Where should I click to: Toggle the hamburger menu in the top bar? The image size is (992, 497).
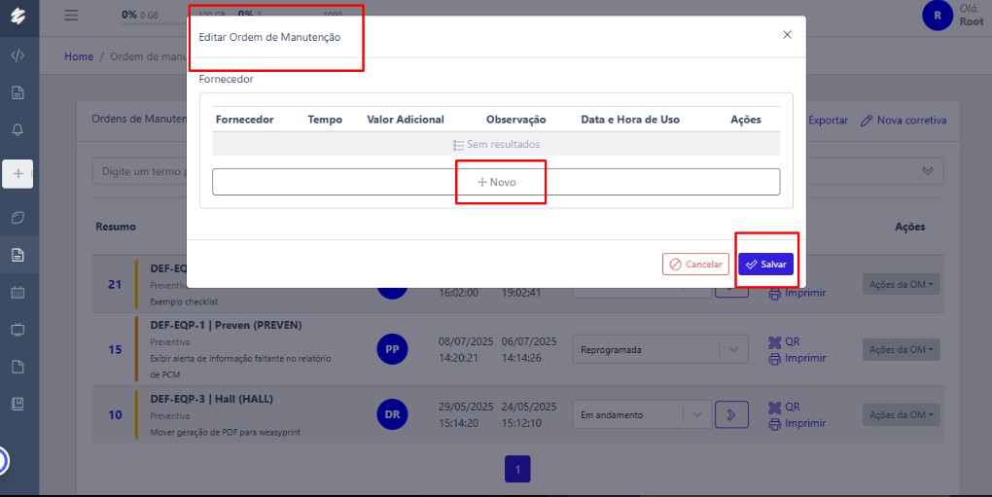click(x=71, y=16)
